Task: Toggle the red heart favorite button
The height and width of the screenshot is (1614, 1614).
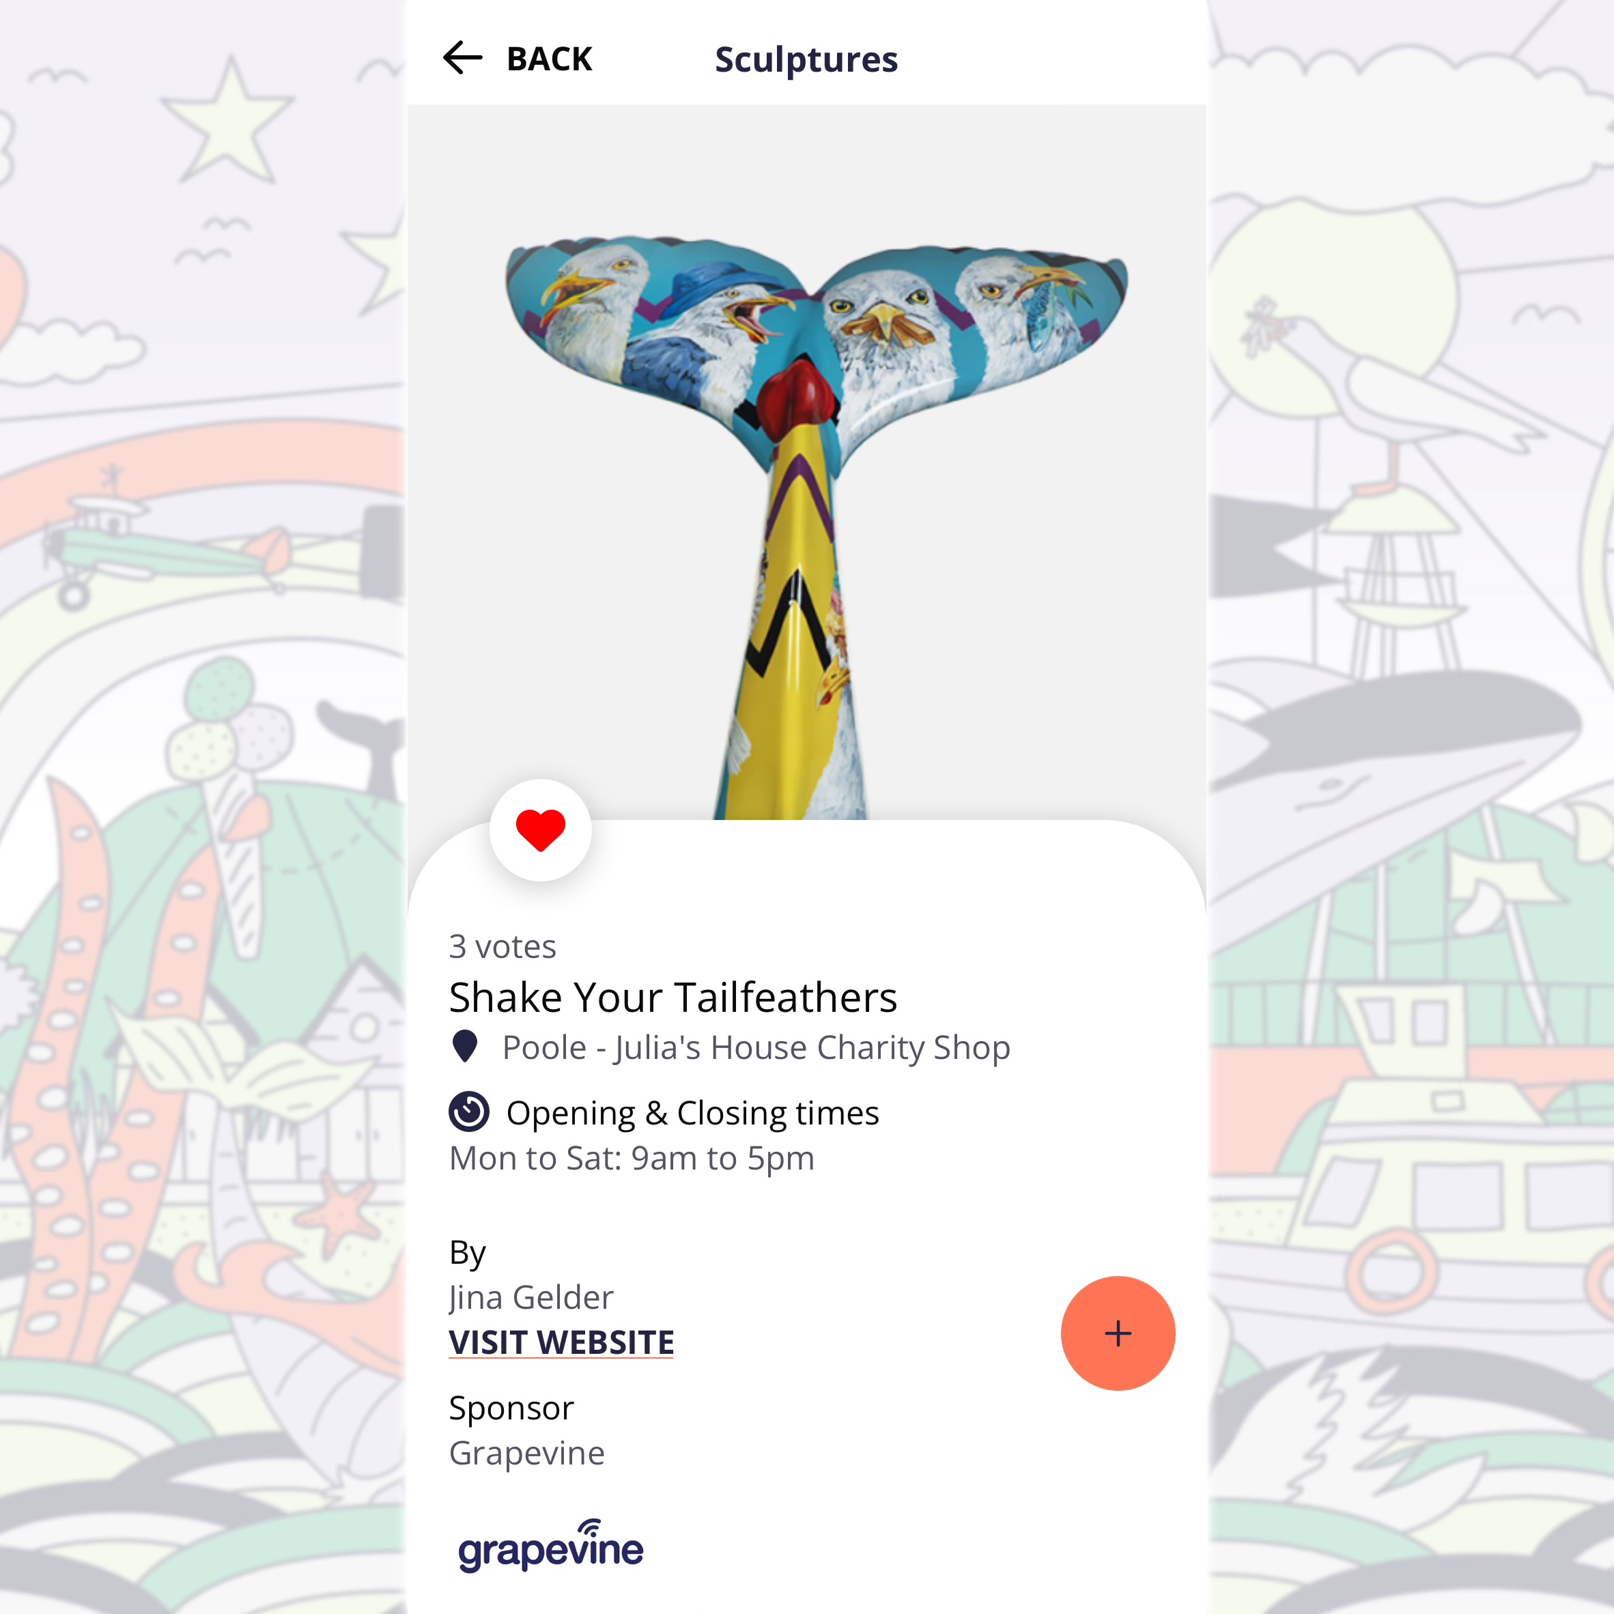Action: click(541, 830)
